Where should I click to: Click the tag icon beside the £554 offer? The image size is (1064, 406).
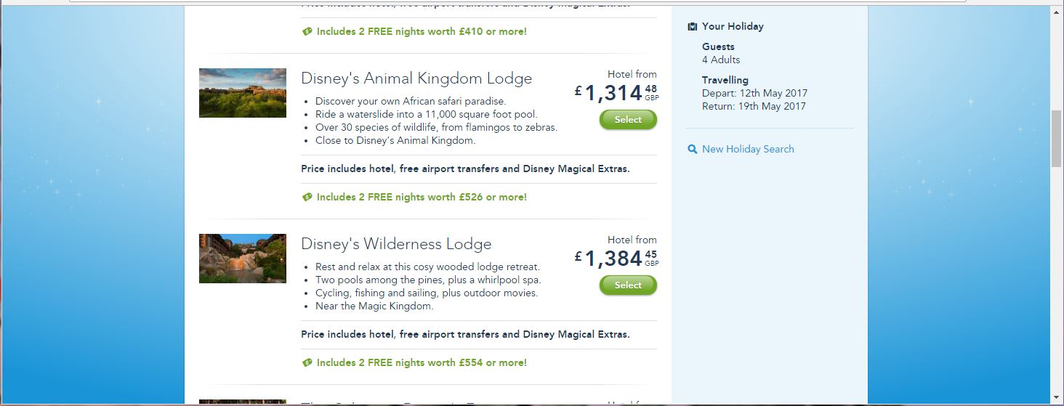[x=307, y=362]
